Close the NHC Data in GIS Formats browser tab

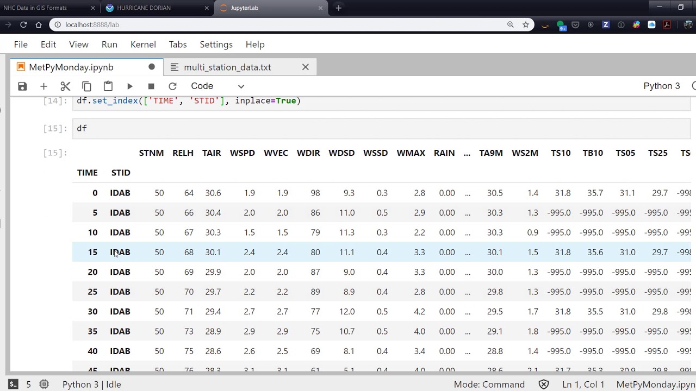pyautogui.click(x=93, y=8)
